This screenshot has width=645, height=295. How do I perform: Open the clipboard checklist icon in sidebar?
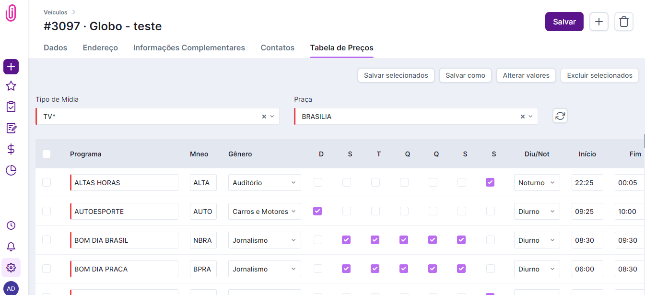(x=11, y=107)
